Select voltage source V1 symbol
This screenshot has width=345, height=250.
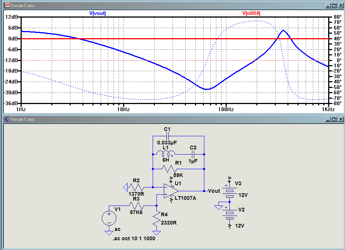click(109, 218)
